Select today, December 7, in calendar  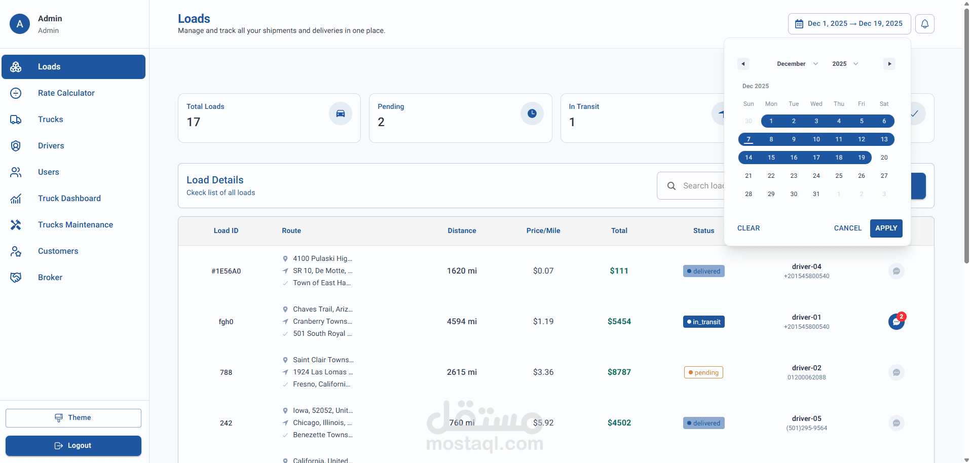pyautogui.click(x=749, y=139)
